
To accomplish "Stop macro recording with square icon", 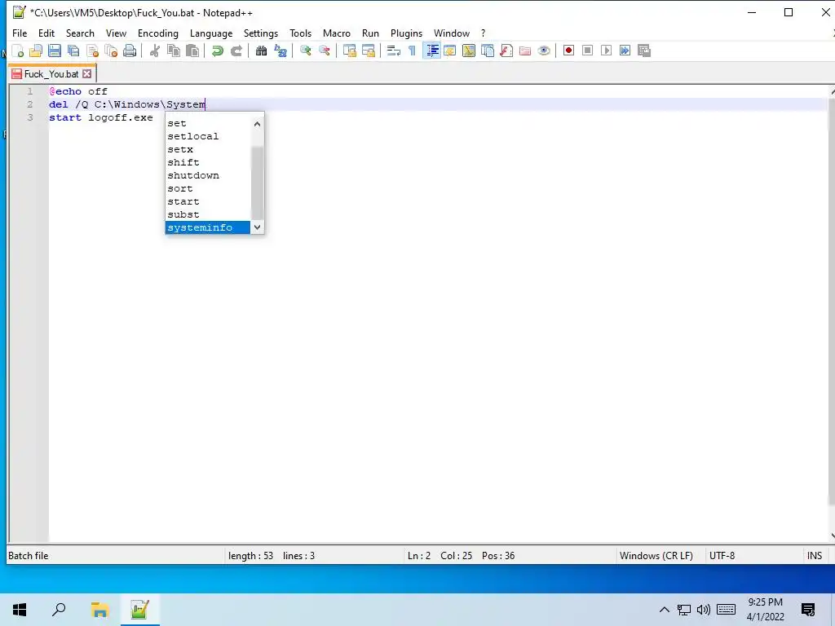I will point(587,51).
